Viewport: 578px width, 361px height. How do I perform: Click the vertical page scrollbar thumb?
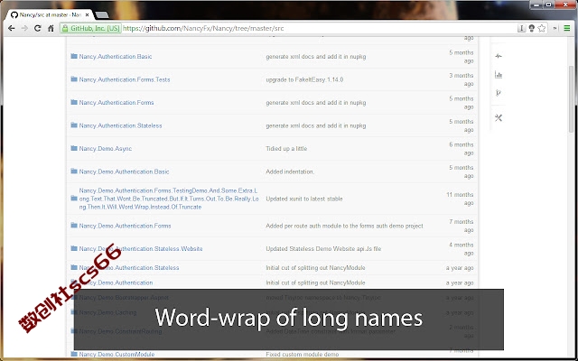pyautogui.click(x=571, y=98)
